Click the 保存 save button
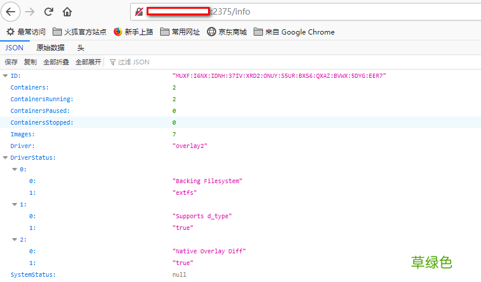The height and width of the screenshot is (282, 481). tap(11, 62)
